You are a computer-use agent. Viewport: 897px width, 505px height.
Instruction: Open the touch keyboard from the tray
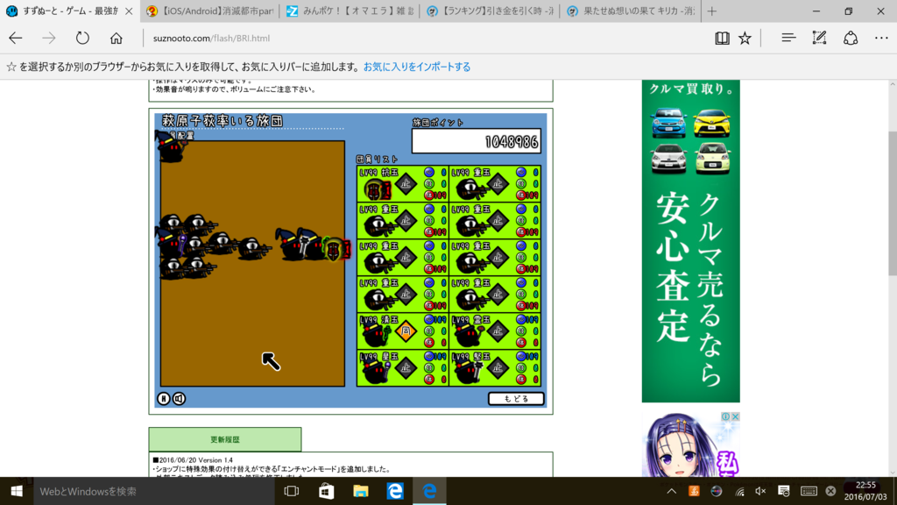click(809, 491)
